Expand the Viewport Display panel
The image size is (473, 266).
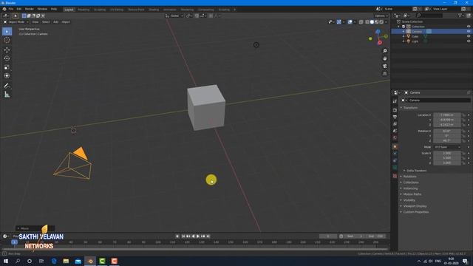click(x=415, y=206)
